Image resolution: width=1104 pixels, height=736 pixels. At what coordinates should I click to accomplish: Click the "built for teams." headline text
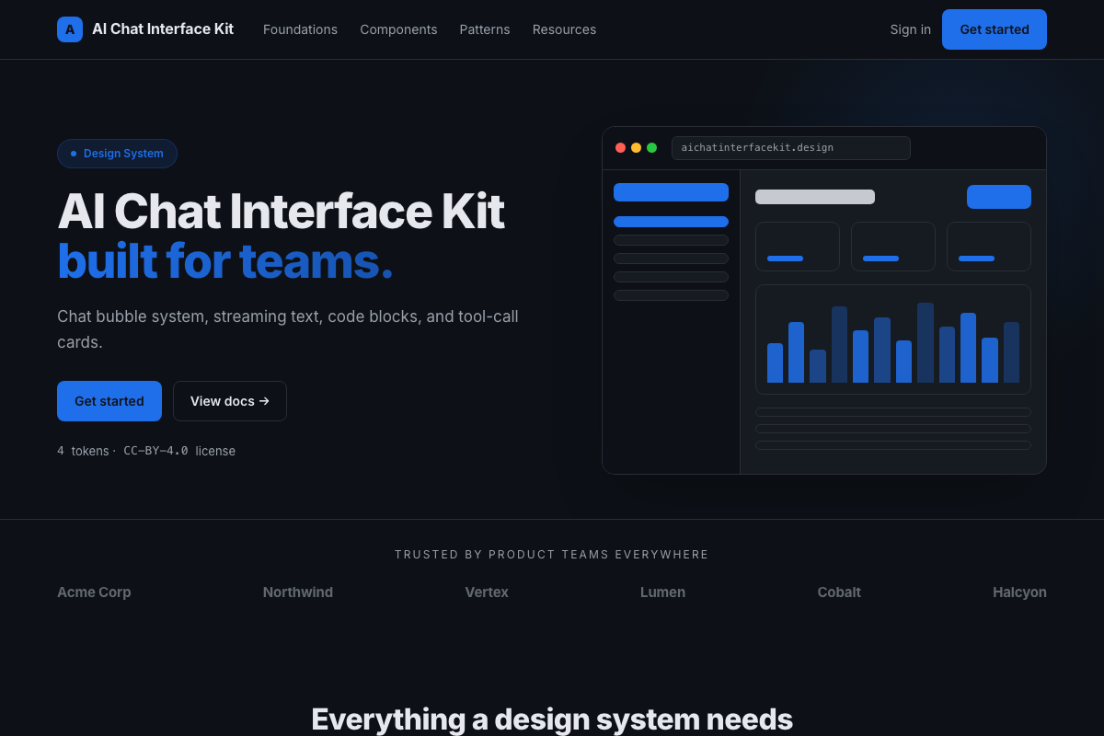point(225,261)
